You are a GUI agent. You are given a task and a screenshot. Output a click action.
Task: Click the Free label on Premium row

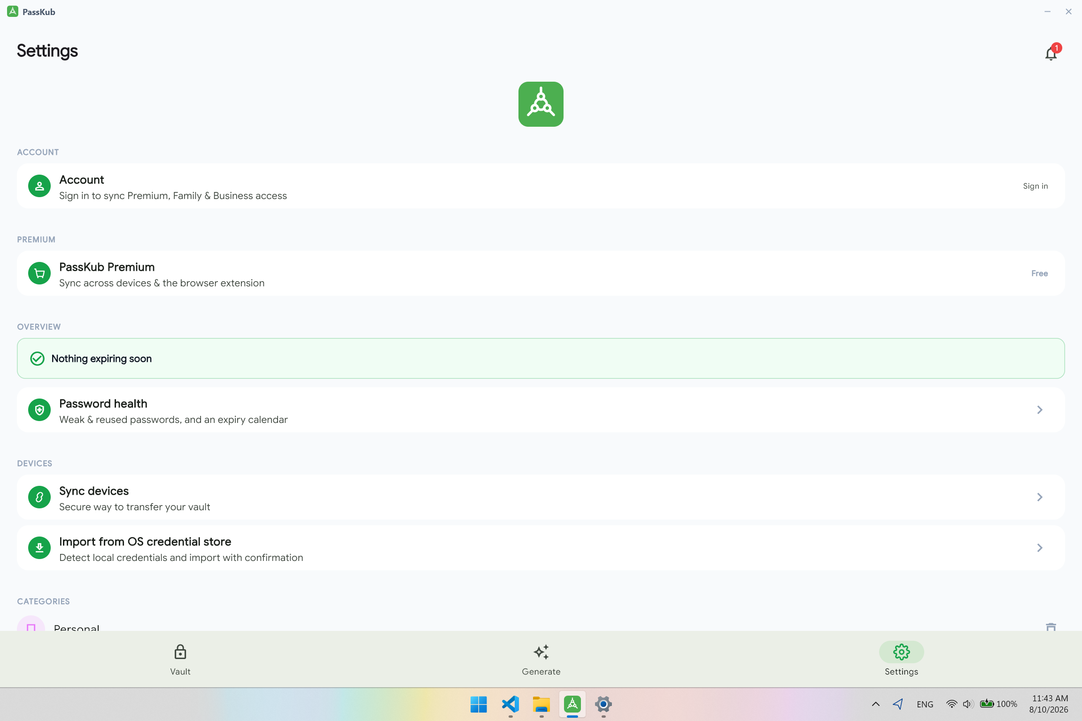(1039, 274)
